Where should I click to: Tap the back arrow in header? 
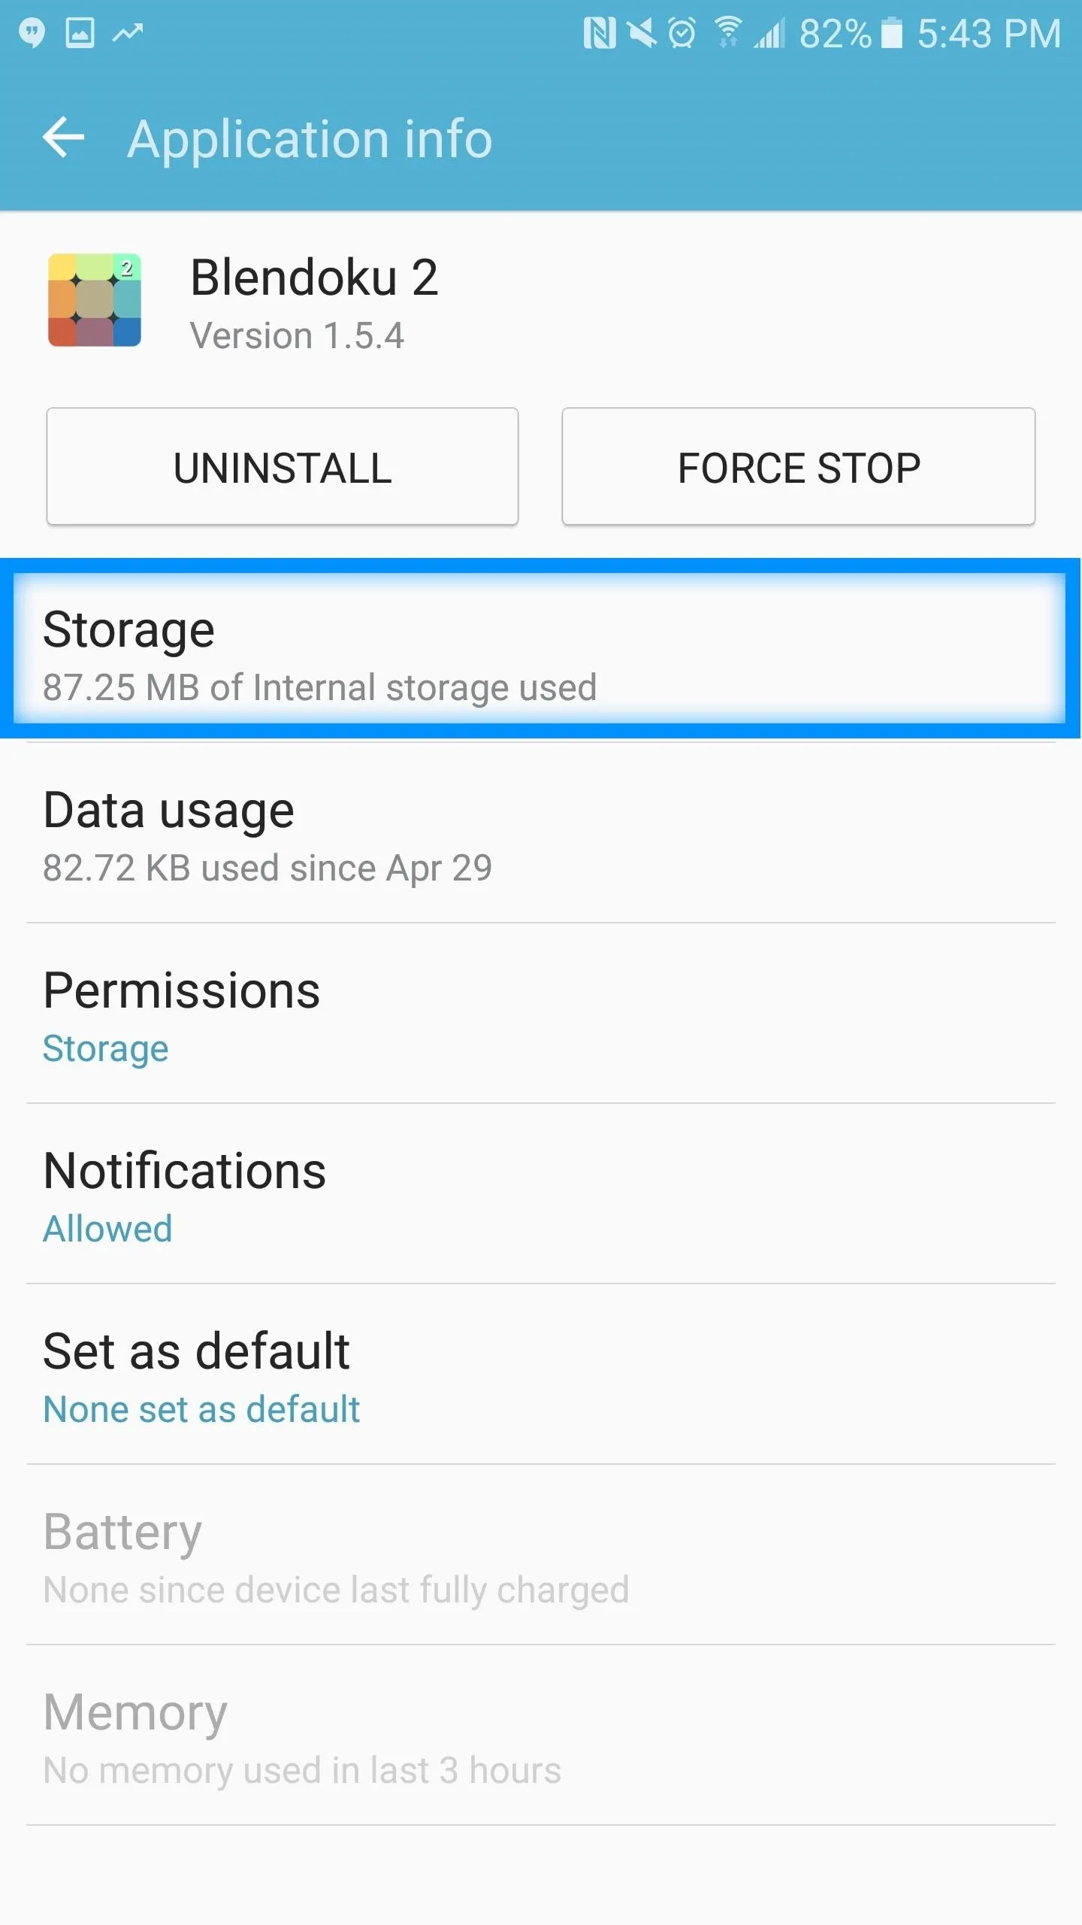point(64,138)
